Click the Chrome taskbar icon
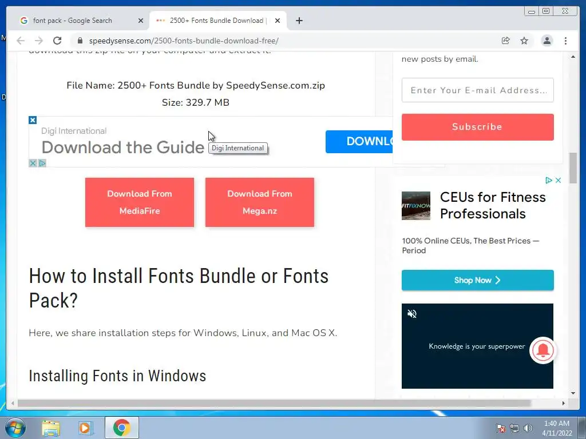The height and width of the screenshot is (439, 586). click(121, 428)
